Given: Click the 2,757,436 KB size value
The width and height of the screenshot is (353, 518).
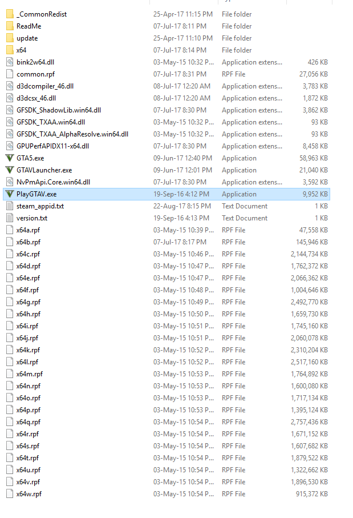Looking at the screenshot, I should (310, 422).
